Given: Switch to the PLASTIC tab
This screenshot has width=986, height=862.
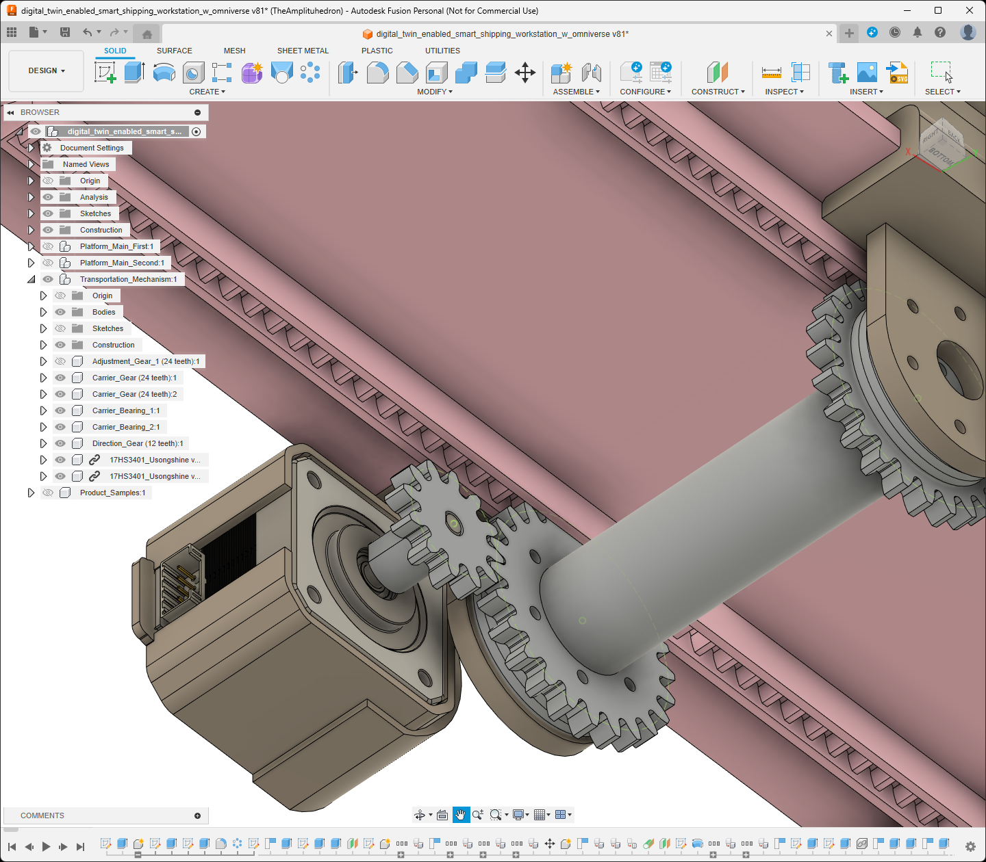Looking at the screenshot, I should pyautogui.click(x=377, y=51).
